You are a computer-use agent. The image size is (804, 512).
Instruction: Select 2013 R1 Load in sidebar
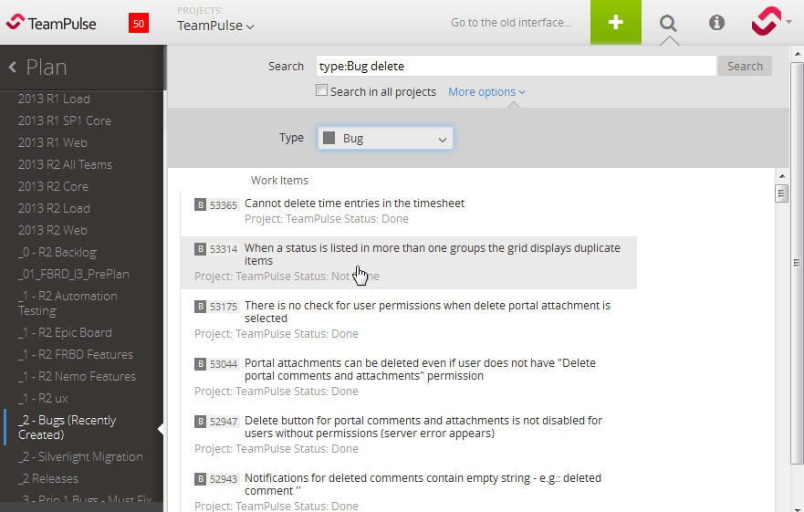[54, 99]
